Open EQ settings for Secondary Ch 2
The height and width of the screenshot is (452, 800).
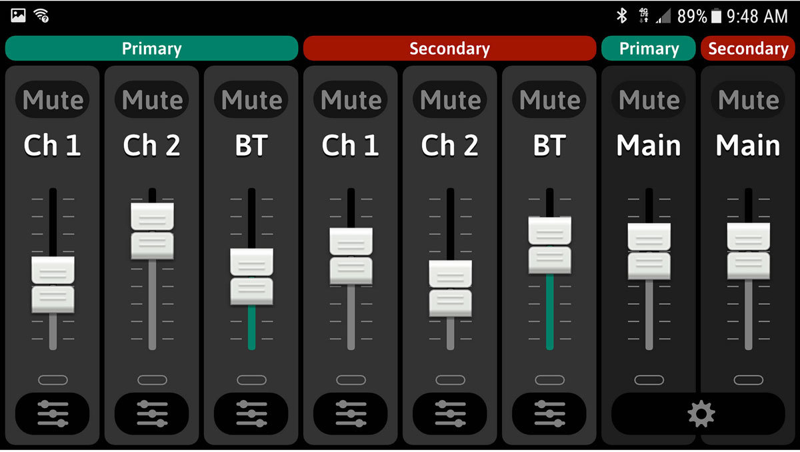coord(450,413)
